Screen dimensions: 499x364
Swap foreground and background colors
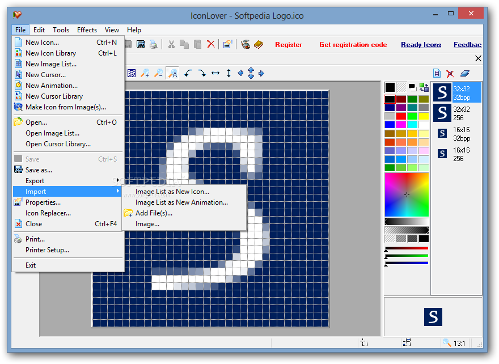pos(424,87)
